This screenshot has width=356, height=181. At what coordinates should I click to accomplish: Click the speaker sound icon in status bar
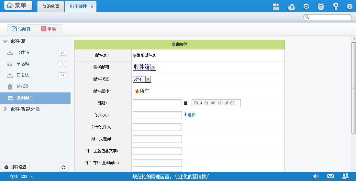(x=315, y=176)
